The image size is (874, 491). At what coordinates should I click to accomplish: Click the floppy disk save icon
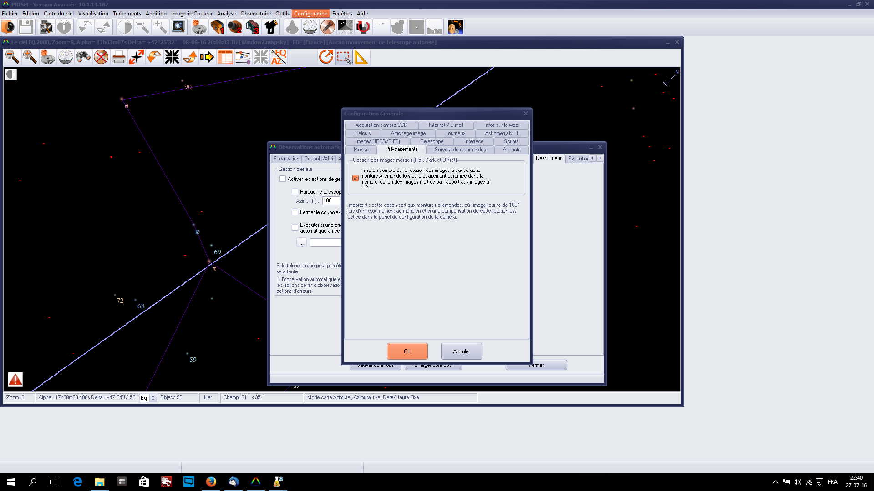pos(26,27)
